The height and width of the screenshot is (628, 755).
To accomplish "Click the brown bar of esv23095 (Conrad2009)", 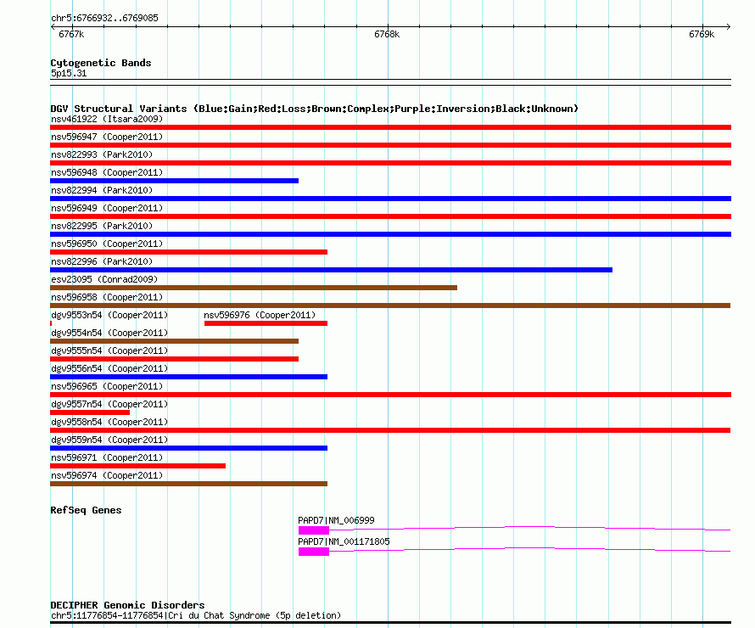I will click(254, 288).
